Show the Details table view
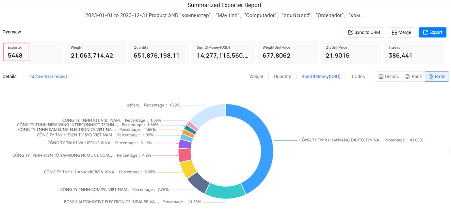This screenshot has width=451, height=209. tap(388, 77)
